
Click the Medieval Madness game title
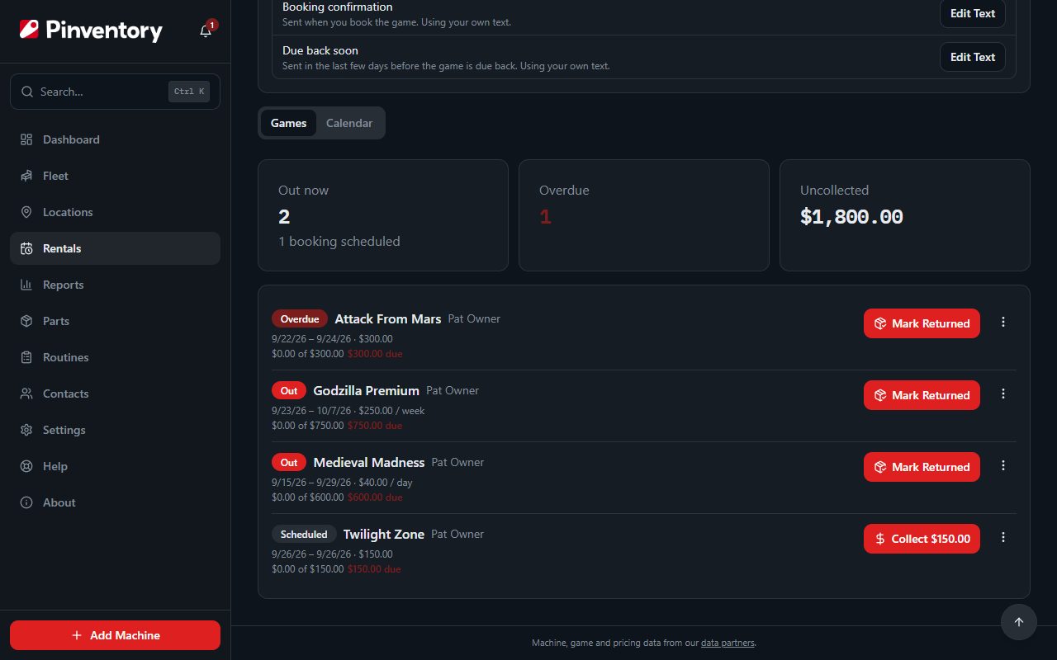(369, 463)
